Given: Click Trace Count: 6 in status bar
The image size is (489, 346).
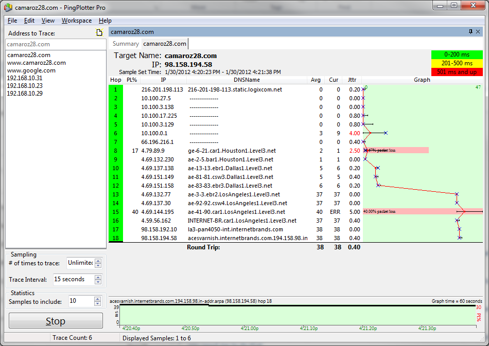Looking at the screenshot, I should tap(72, 338).
